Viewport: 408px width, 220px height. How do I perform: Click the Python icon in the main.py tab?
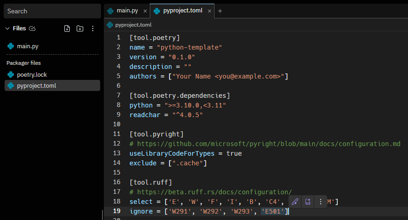click(x=110, y=11)
